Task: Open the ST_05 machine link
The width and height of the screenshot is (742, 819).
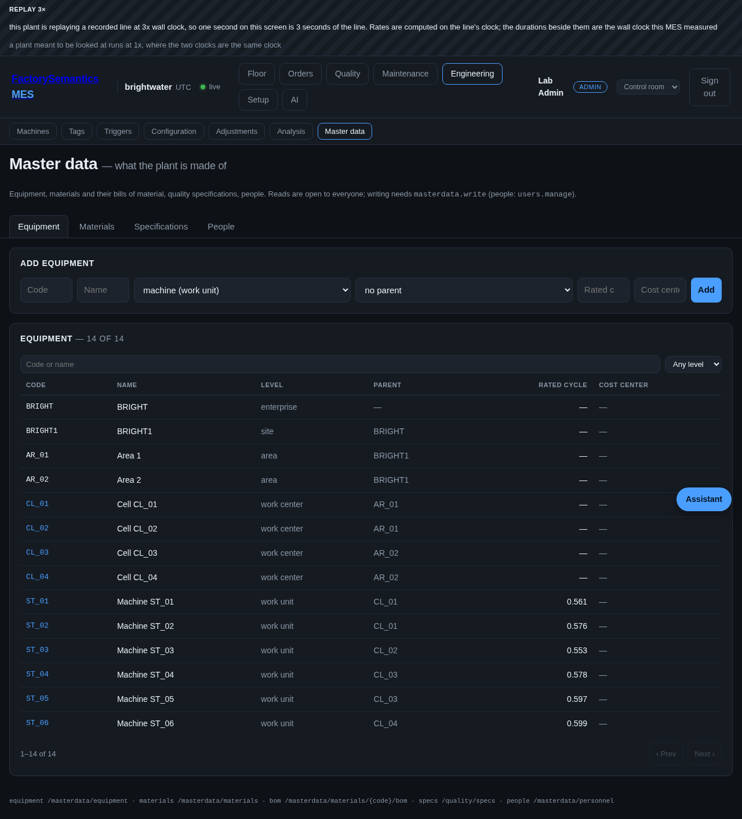Action: [x=37, y=698]
